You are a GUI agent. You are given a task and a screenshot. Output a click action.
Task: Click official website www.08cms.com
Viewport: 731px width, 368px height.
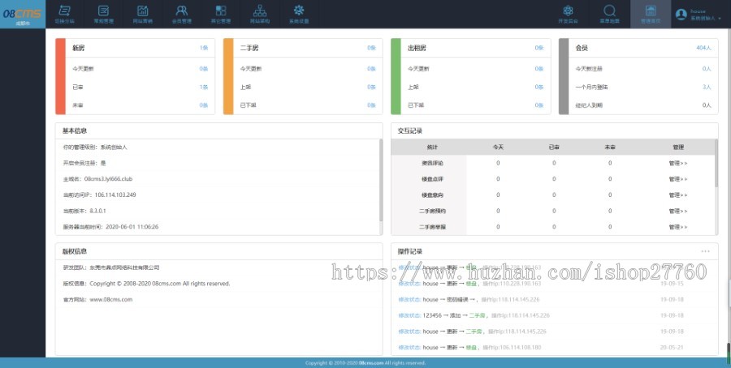111,300
